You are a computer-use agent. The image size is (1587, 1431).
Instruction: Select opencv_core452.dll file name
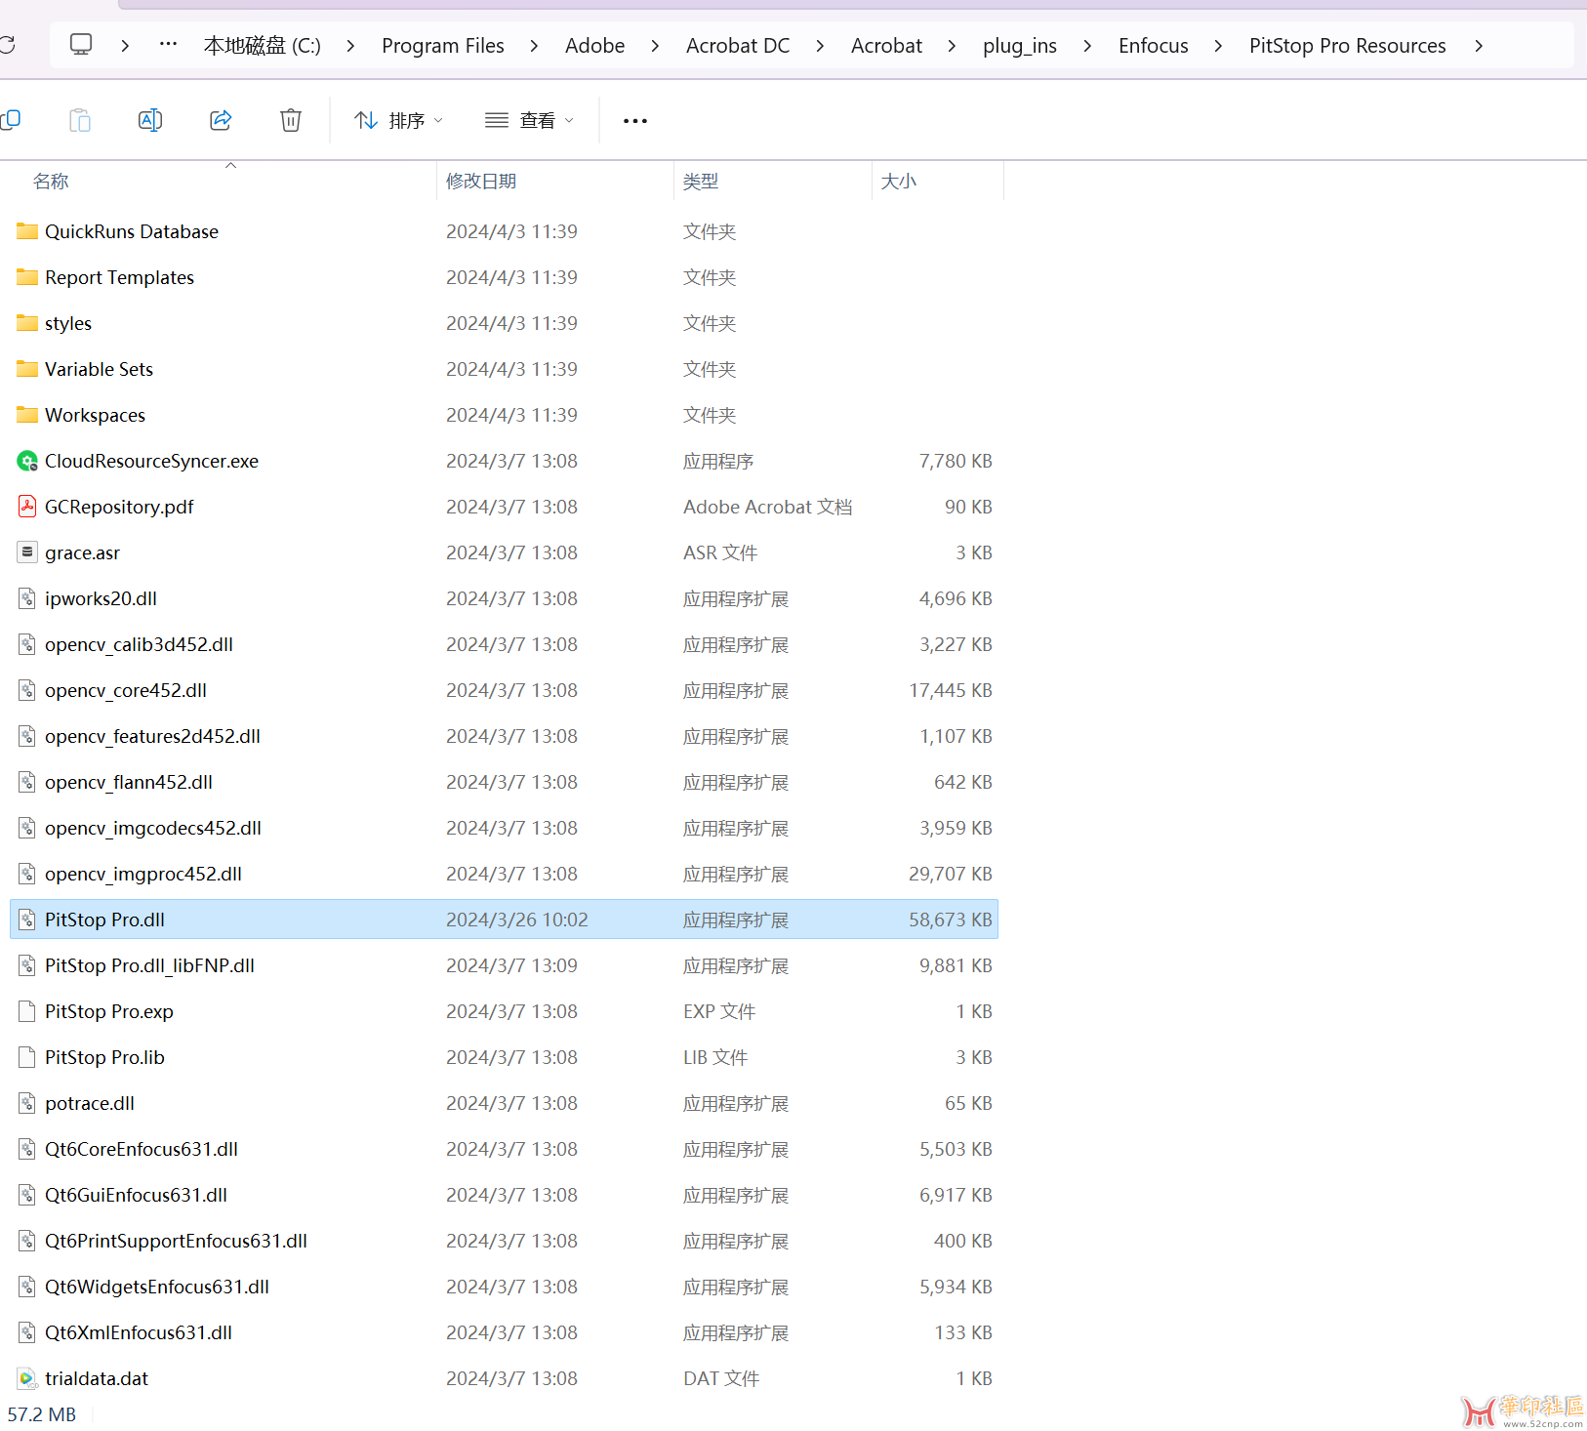coord(126,690)
